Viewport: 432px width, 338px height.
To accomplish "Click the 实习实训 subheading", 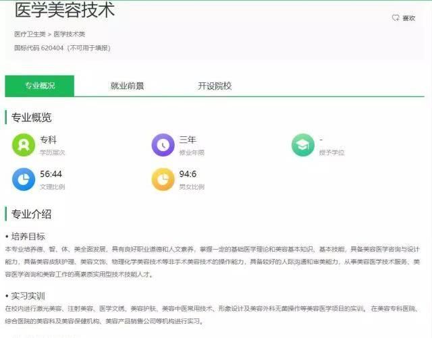I will (x=28, y=296).
